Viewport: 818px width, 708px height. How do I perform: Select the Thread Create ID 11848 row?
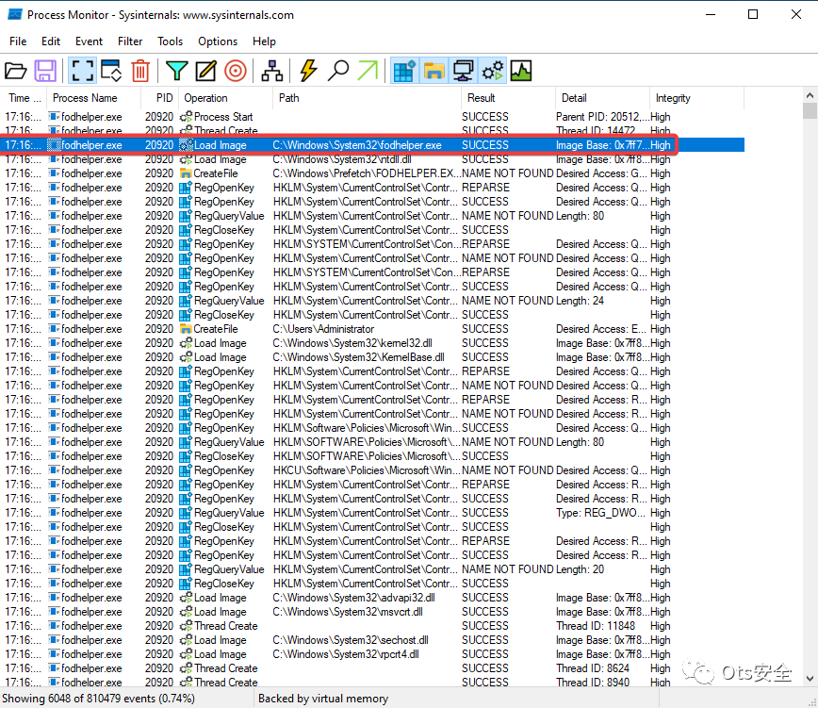pyautogui.click(x=372, y=626)
